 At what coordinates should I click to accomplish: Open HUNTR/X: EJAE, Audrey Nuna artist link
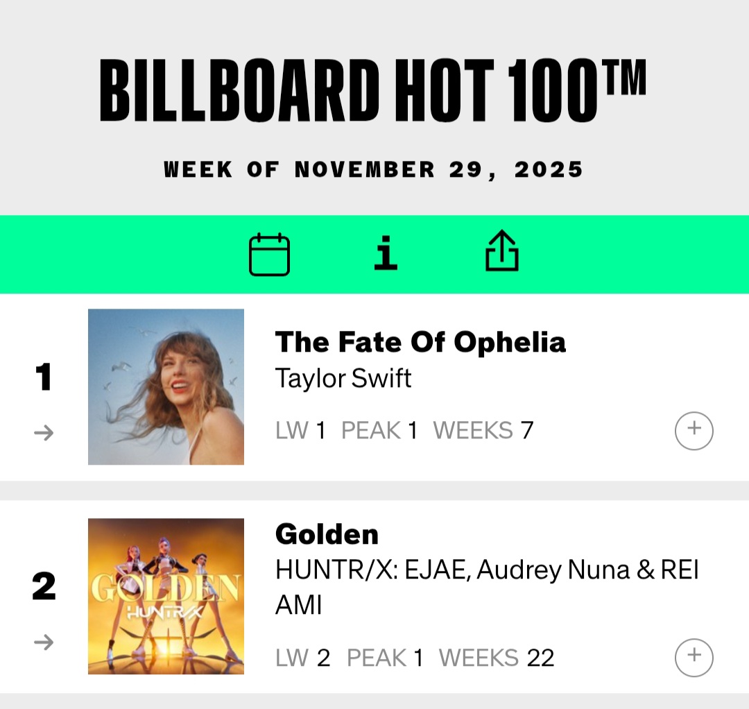487,570
